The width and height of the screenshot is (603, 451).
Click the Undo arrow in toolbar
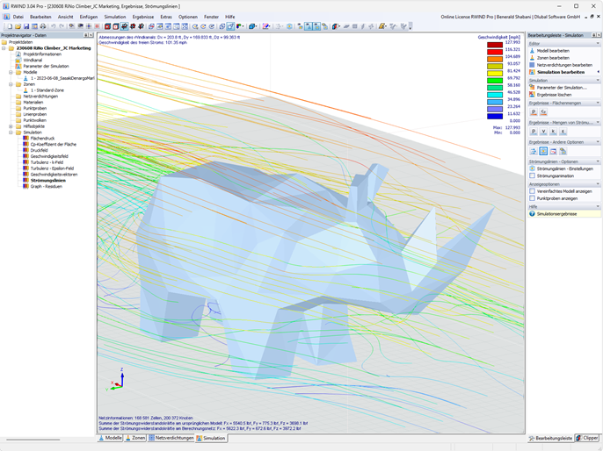point(54,26)
